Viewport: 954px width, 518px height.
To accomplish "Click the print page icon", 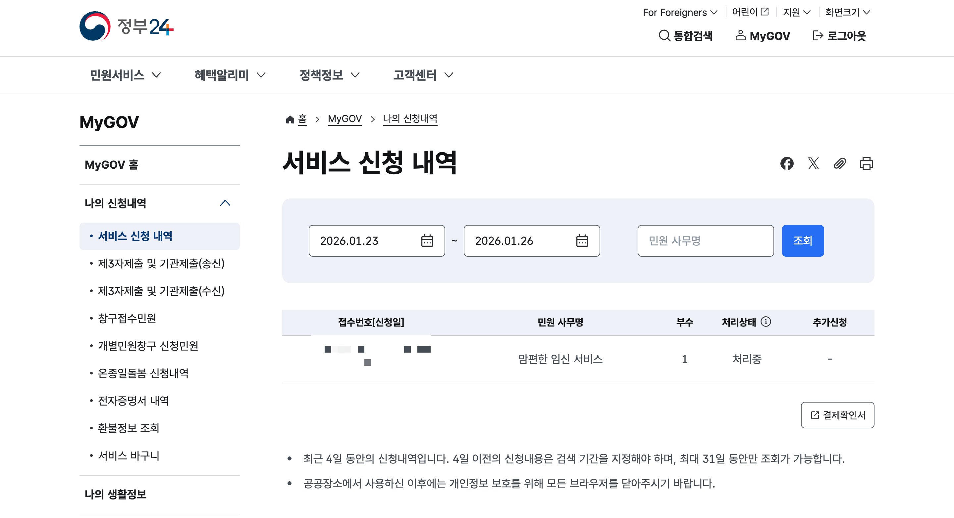I will tap(866, 163).
